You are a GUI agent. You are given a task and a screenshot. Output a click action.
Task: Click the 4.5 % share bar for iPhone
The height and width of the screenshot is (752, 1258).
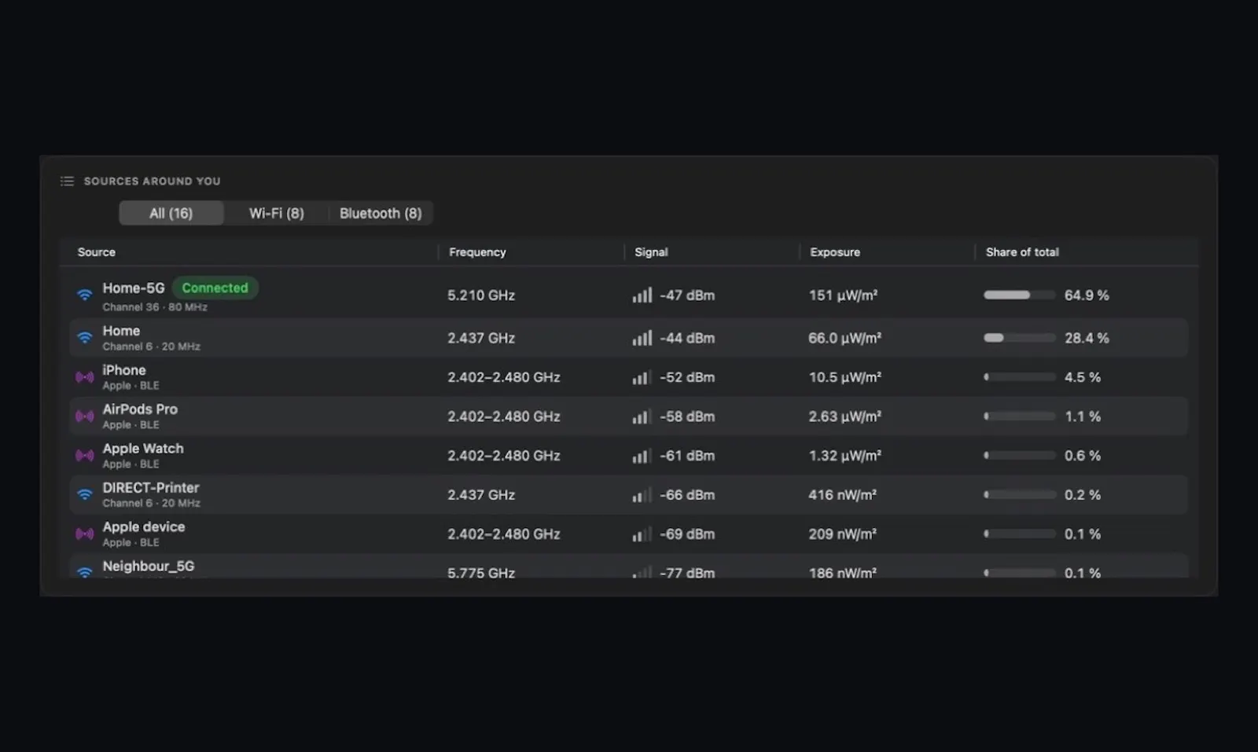click(x=1019, y=377)
